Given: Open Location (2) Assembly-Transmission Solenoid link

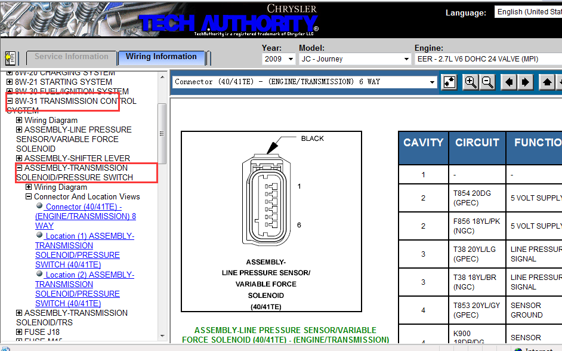Looking at the screenshot, I should 85,289.
